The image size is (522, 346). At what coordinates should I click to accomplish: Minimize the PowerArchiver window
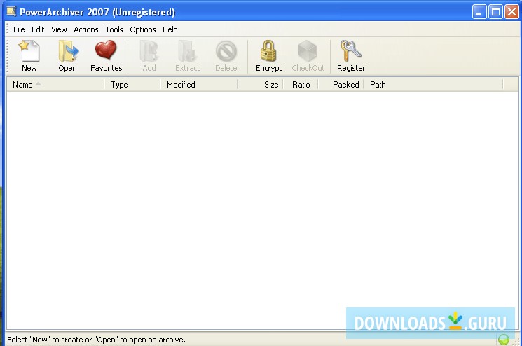pos(479,12)
